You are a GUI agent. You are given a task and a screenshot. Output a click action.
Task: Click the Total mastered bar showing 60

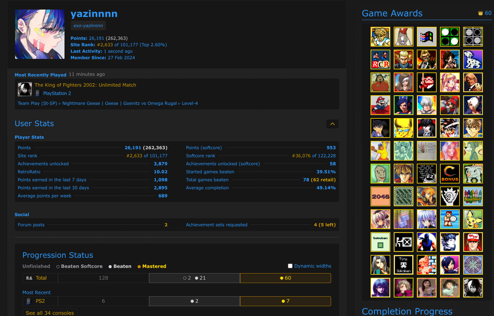285,278
